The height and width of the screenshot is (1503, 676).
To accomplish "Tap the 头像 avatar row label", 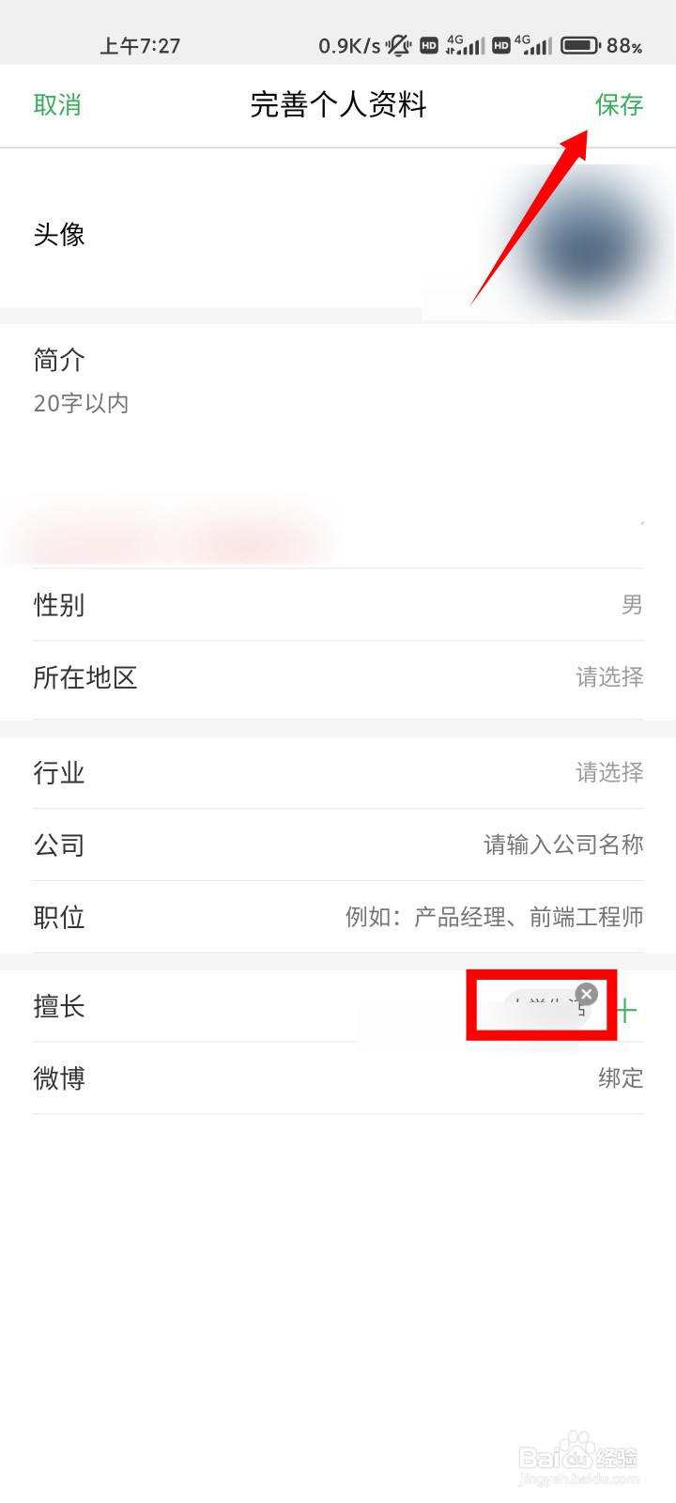I will point(59,234).
